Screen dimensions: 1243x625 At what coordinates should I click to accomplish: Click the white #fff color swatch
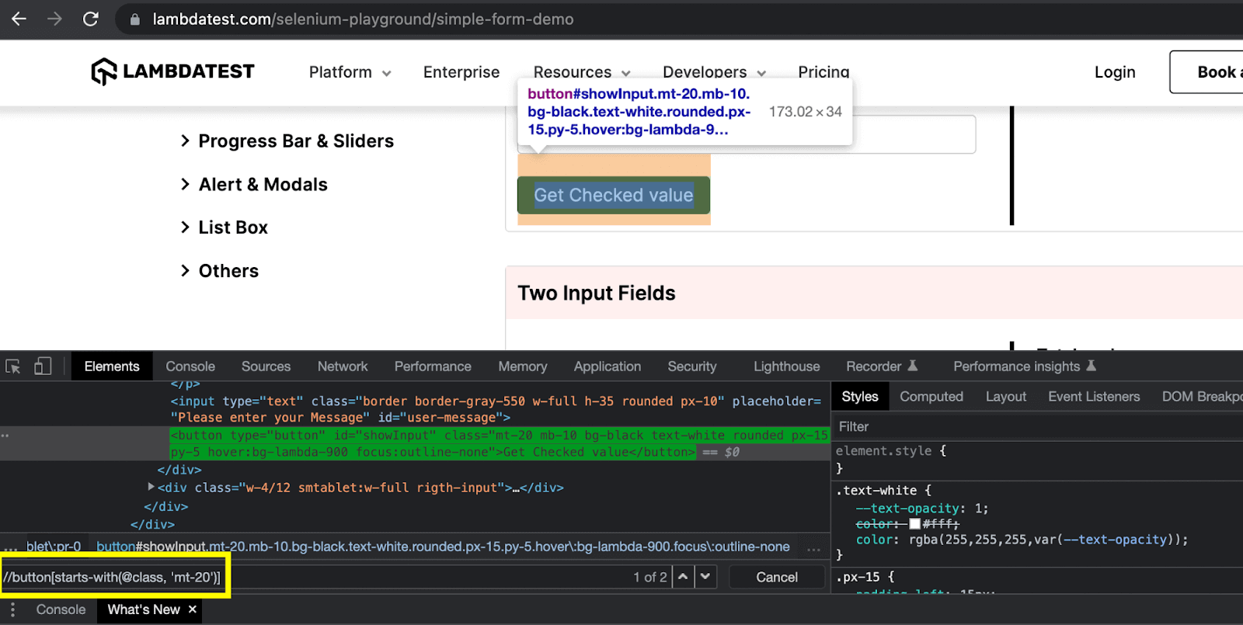pyautogui.click(x=914, y=524)
